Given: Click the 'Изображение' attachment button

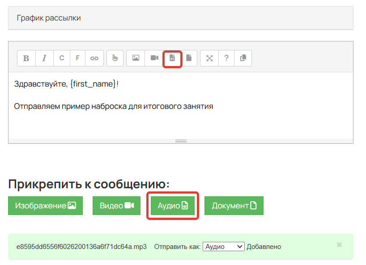Looking at the screenshot, I should 45,206.
